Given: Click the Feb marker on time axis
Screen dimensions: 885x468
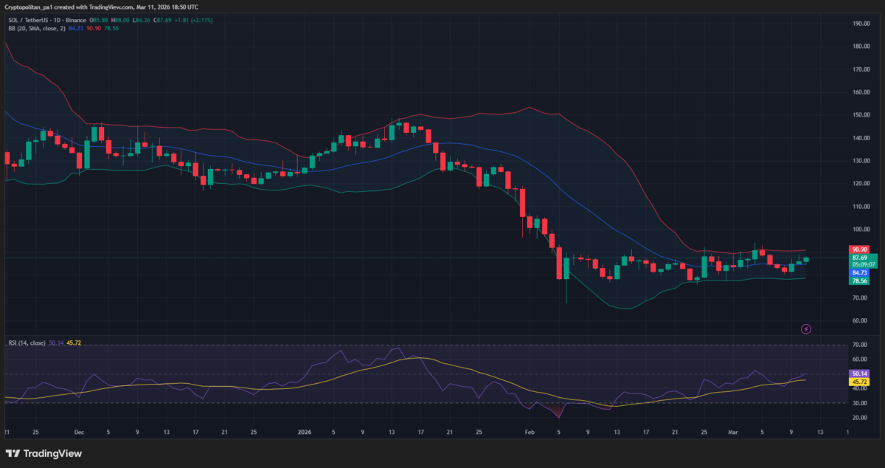Looking at the screenshot, I should point(529,431).
